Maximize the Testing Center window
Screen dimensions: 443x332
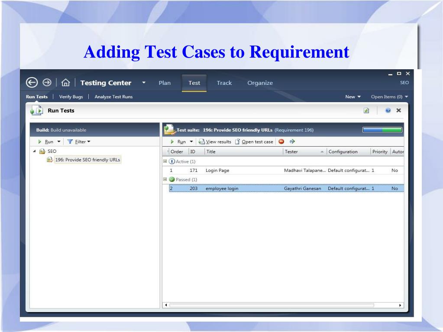(399, 74)
